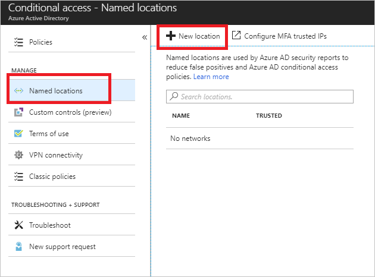The image size is (375, 277).
Task: Click the Classic policies list icon
Action: (18, 177)
